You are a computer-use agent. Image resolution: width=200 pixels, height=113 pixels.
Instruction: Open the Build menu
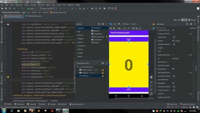(48, 5)
